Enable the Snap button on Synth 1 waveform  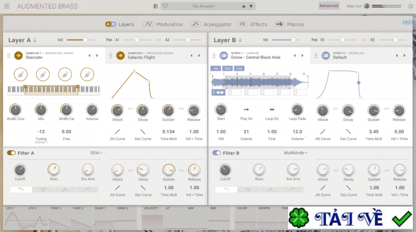point(227,69)
